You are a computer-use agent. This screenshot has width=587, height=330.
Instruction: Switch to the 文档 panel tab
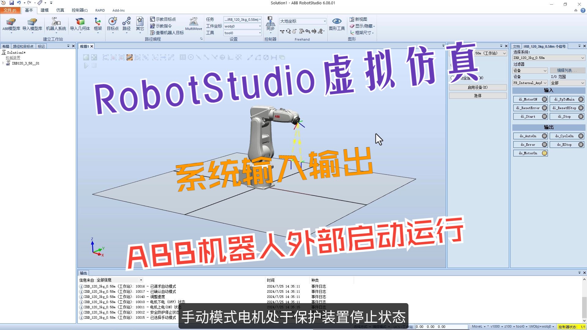click(x=516, y=46)
